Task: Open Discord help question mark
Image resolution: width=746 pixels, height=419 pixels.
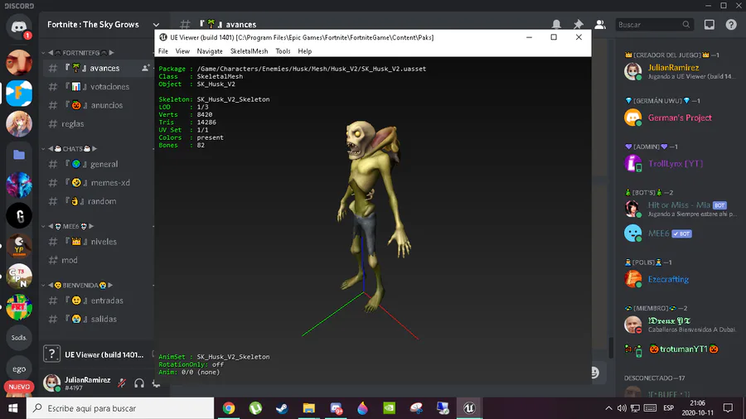Action: tap(731, 24)
